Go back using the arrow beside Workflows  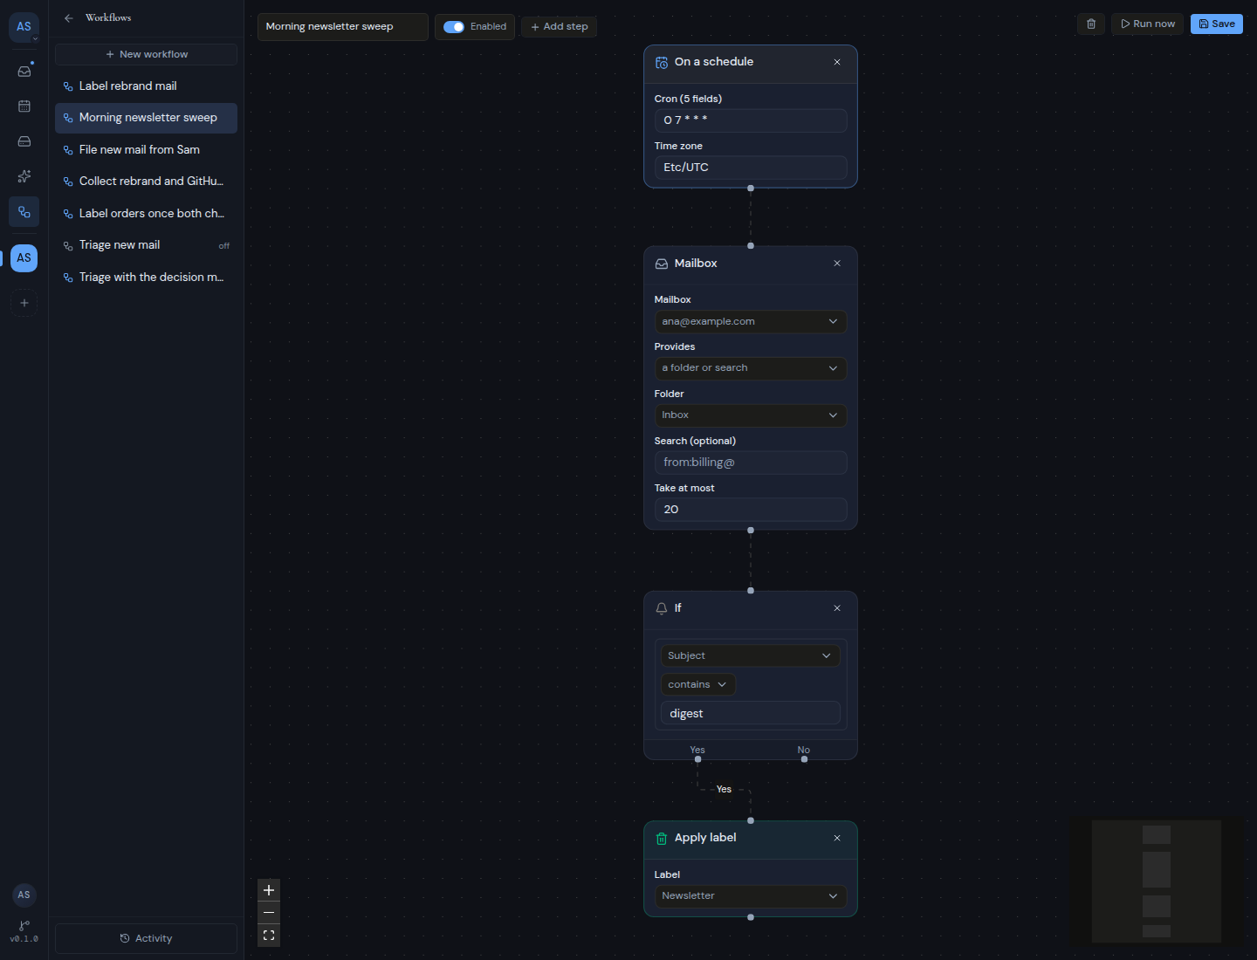69,18
